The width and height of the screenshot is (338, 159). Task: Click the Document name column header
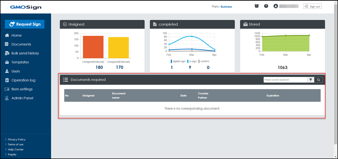pyautogui.click(x=119, y=96)
